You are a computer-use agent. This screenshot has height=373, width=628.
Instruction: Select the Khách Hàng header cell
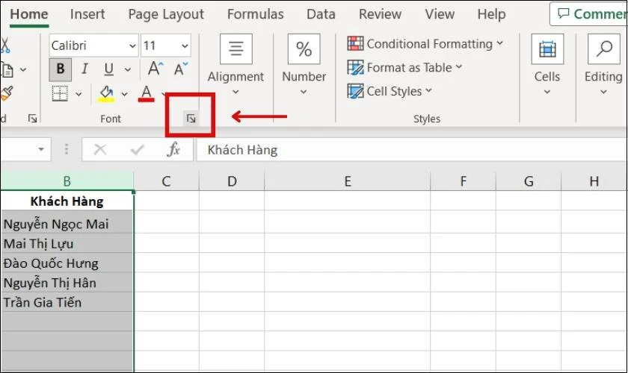pos(67,201)
